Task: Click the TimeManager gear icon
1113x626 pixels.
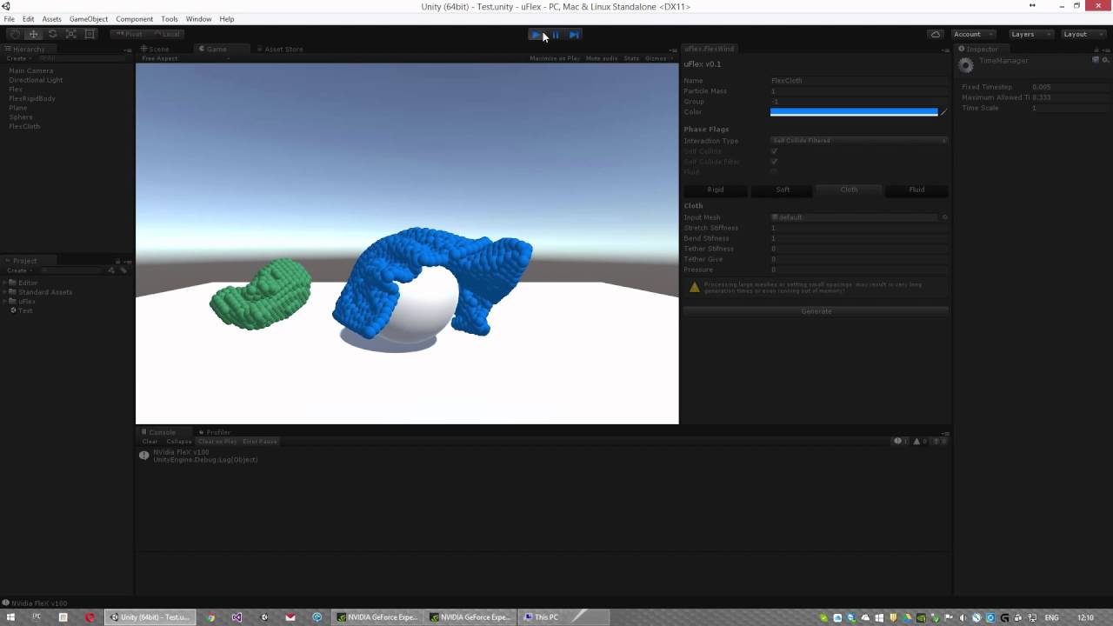Action: click(x=965, y=65)
